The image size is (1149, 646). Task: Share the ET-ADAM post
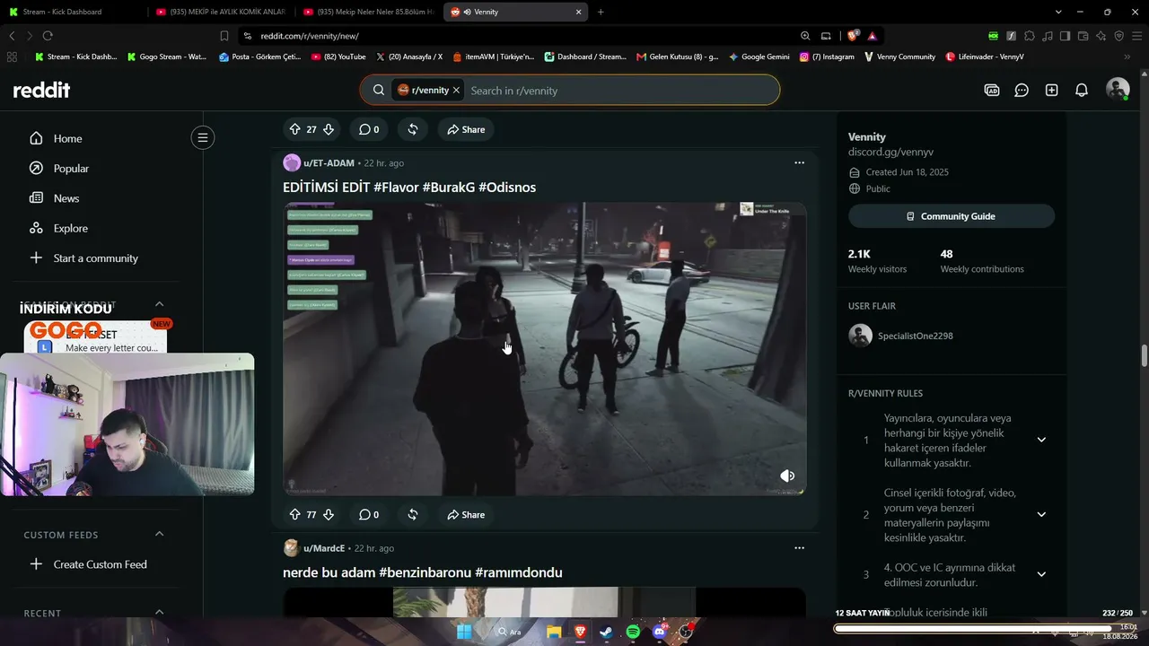[466, 515]
